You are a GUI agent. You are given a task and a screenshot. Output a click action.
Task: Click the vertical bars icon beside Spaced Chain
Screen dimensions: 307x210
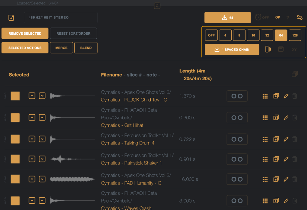click(x=268, y=49)
